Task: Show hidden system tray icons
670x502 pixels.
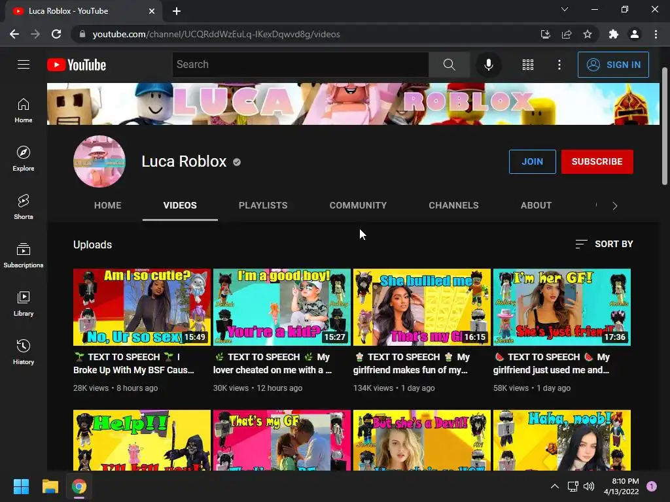Action: tap(555, 486)
